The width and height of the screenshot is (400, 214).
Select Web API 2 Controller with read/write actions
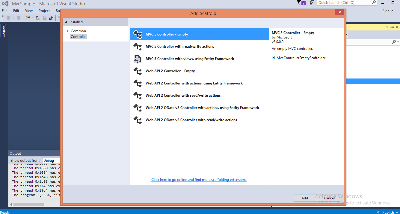pyautogui.click(x=199, y=96)
